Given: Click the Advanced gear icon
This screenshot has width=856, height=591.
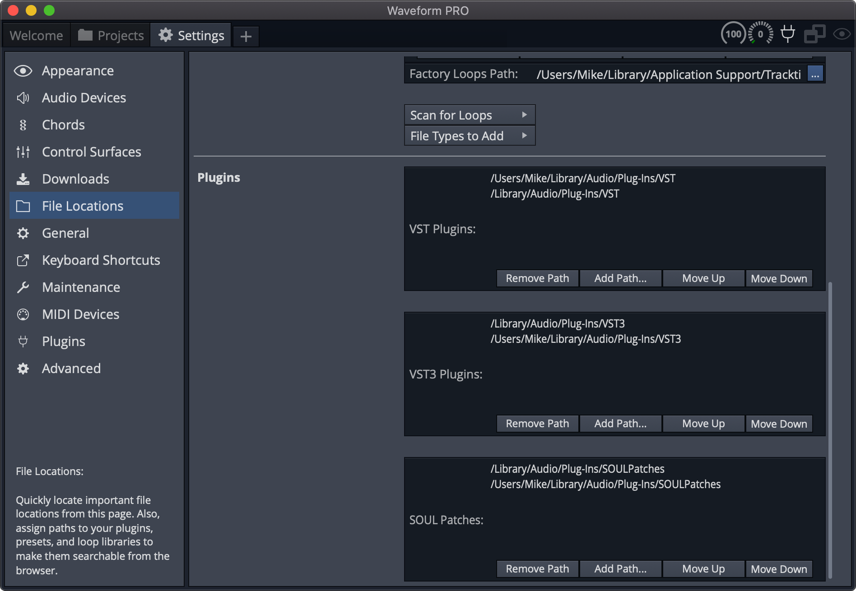Looking at the screenshot, I should click(x=23, y=369).
